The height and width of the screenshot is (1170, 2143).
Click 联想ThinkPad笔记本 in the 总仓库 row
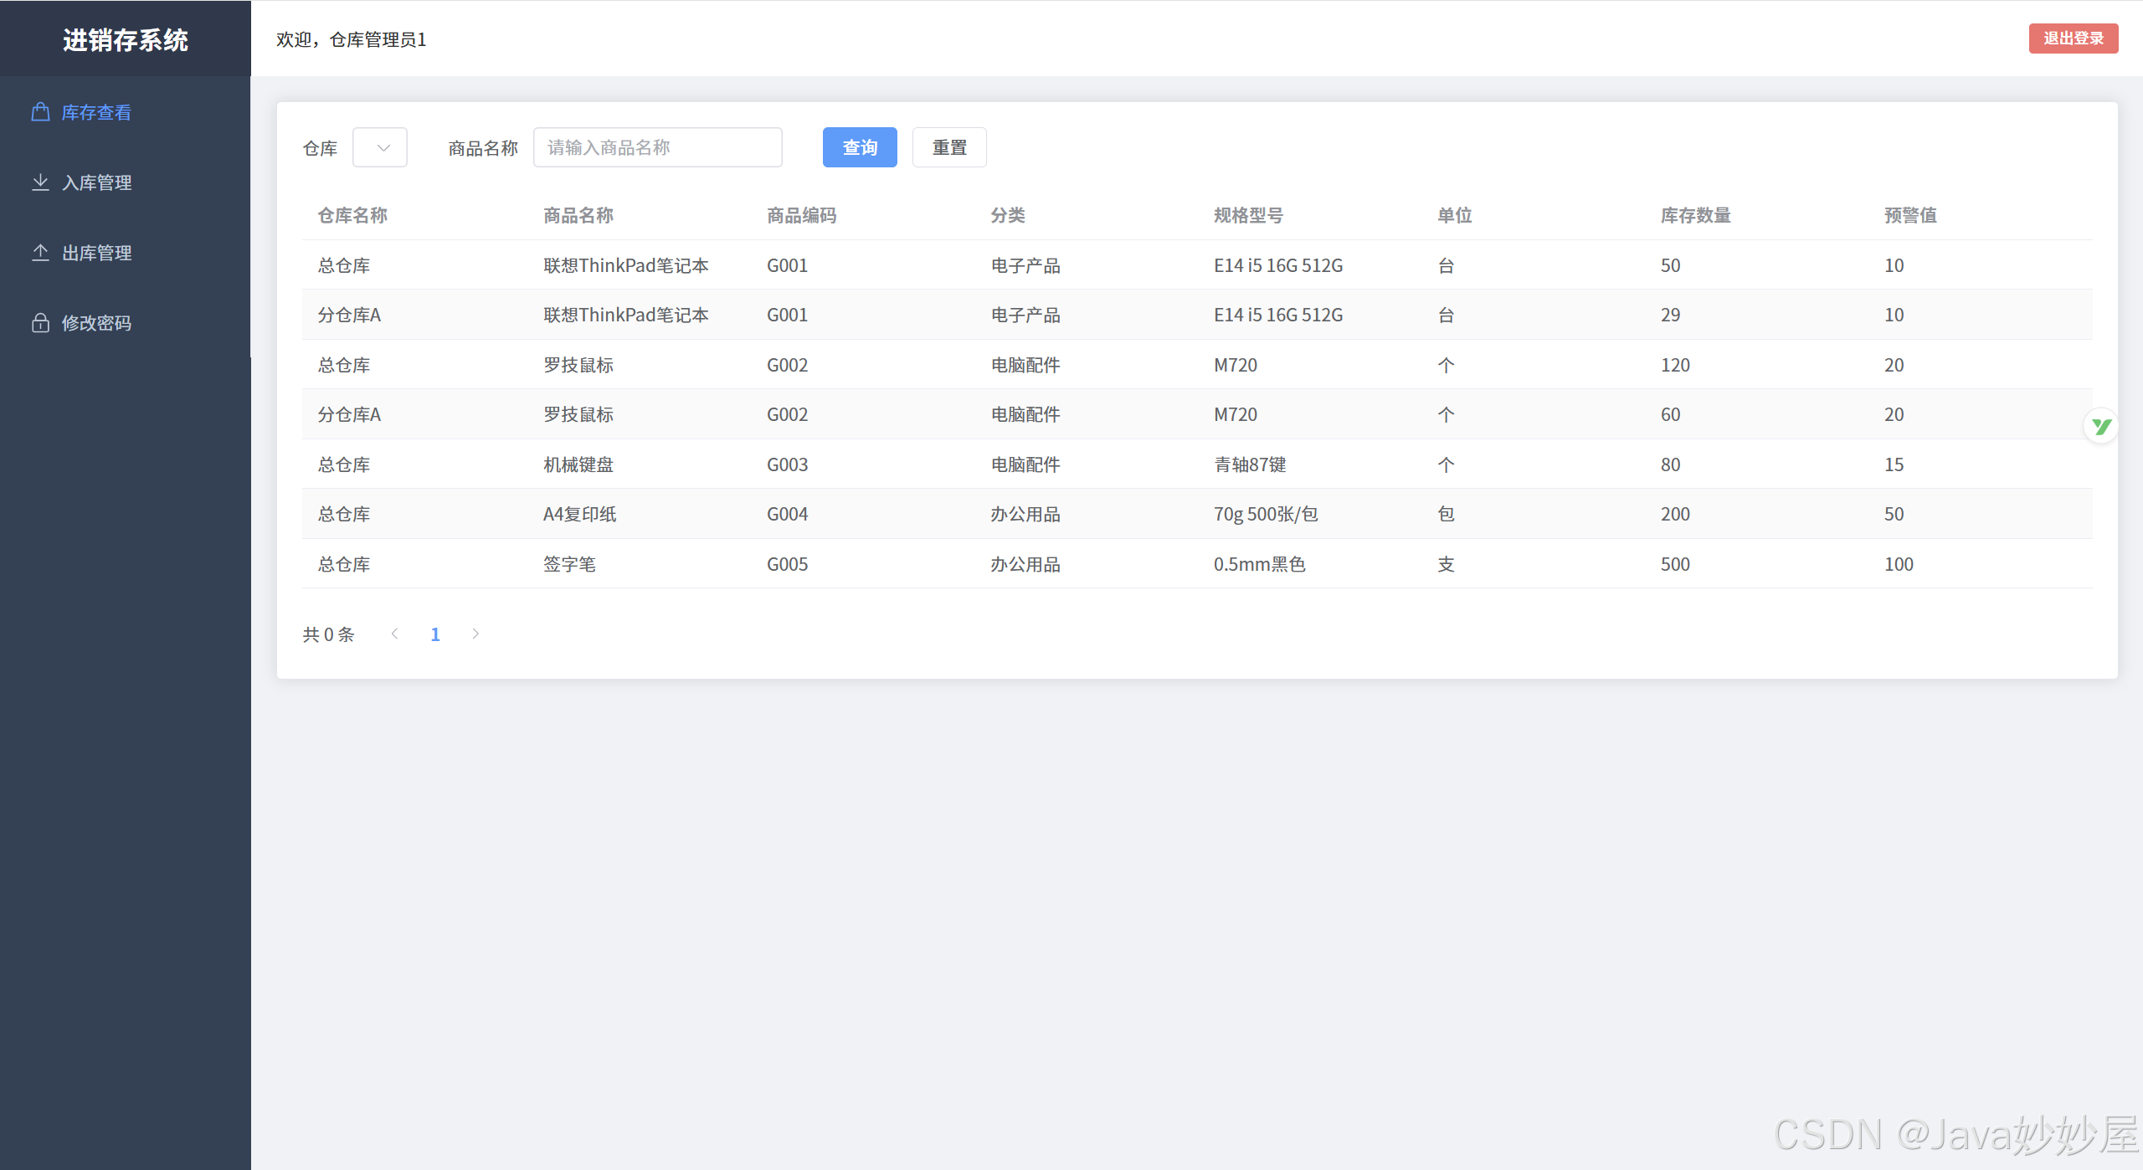[x=626, y=265]
